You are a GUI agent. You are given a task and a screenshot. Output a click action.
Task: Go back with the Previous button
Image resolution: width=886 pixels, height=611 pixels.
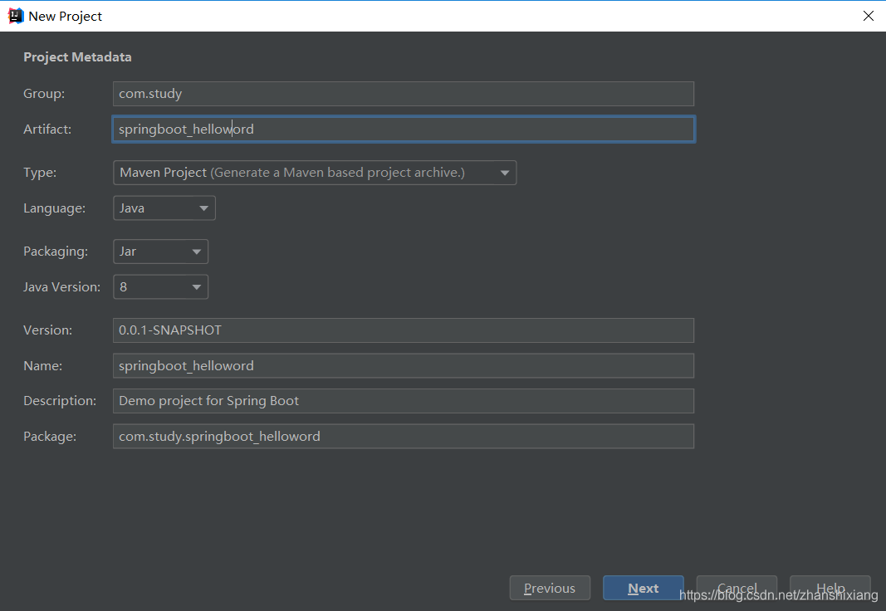point(550,589)
